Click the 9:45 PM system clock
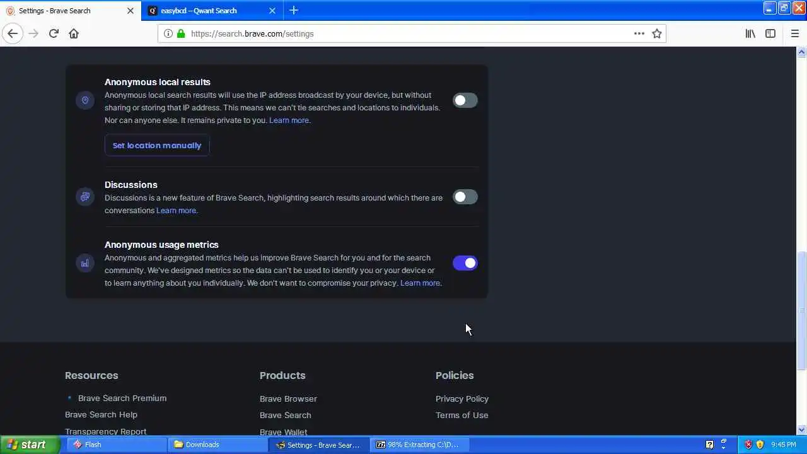The image size is (807, 454). (x=784, y=445)
